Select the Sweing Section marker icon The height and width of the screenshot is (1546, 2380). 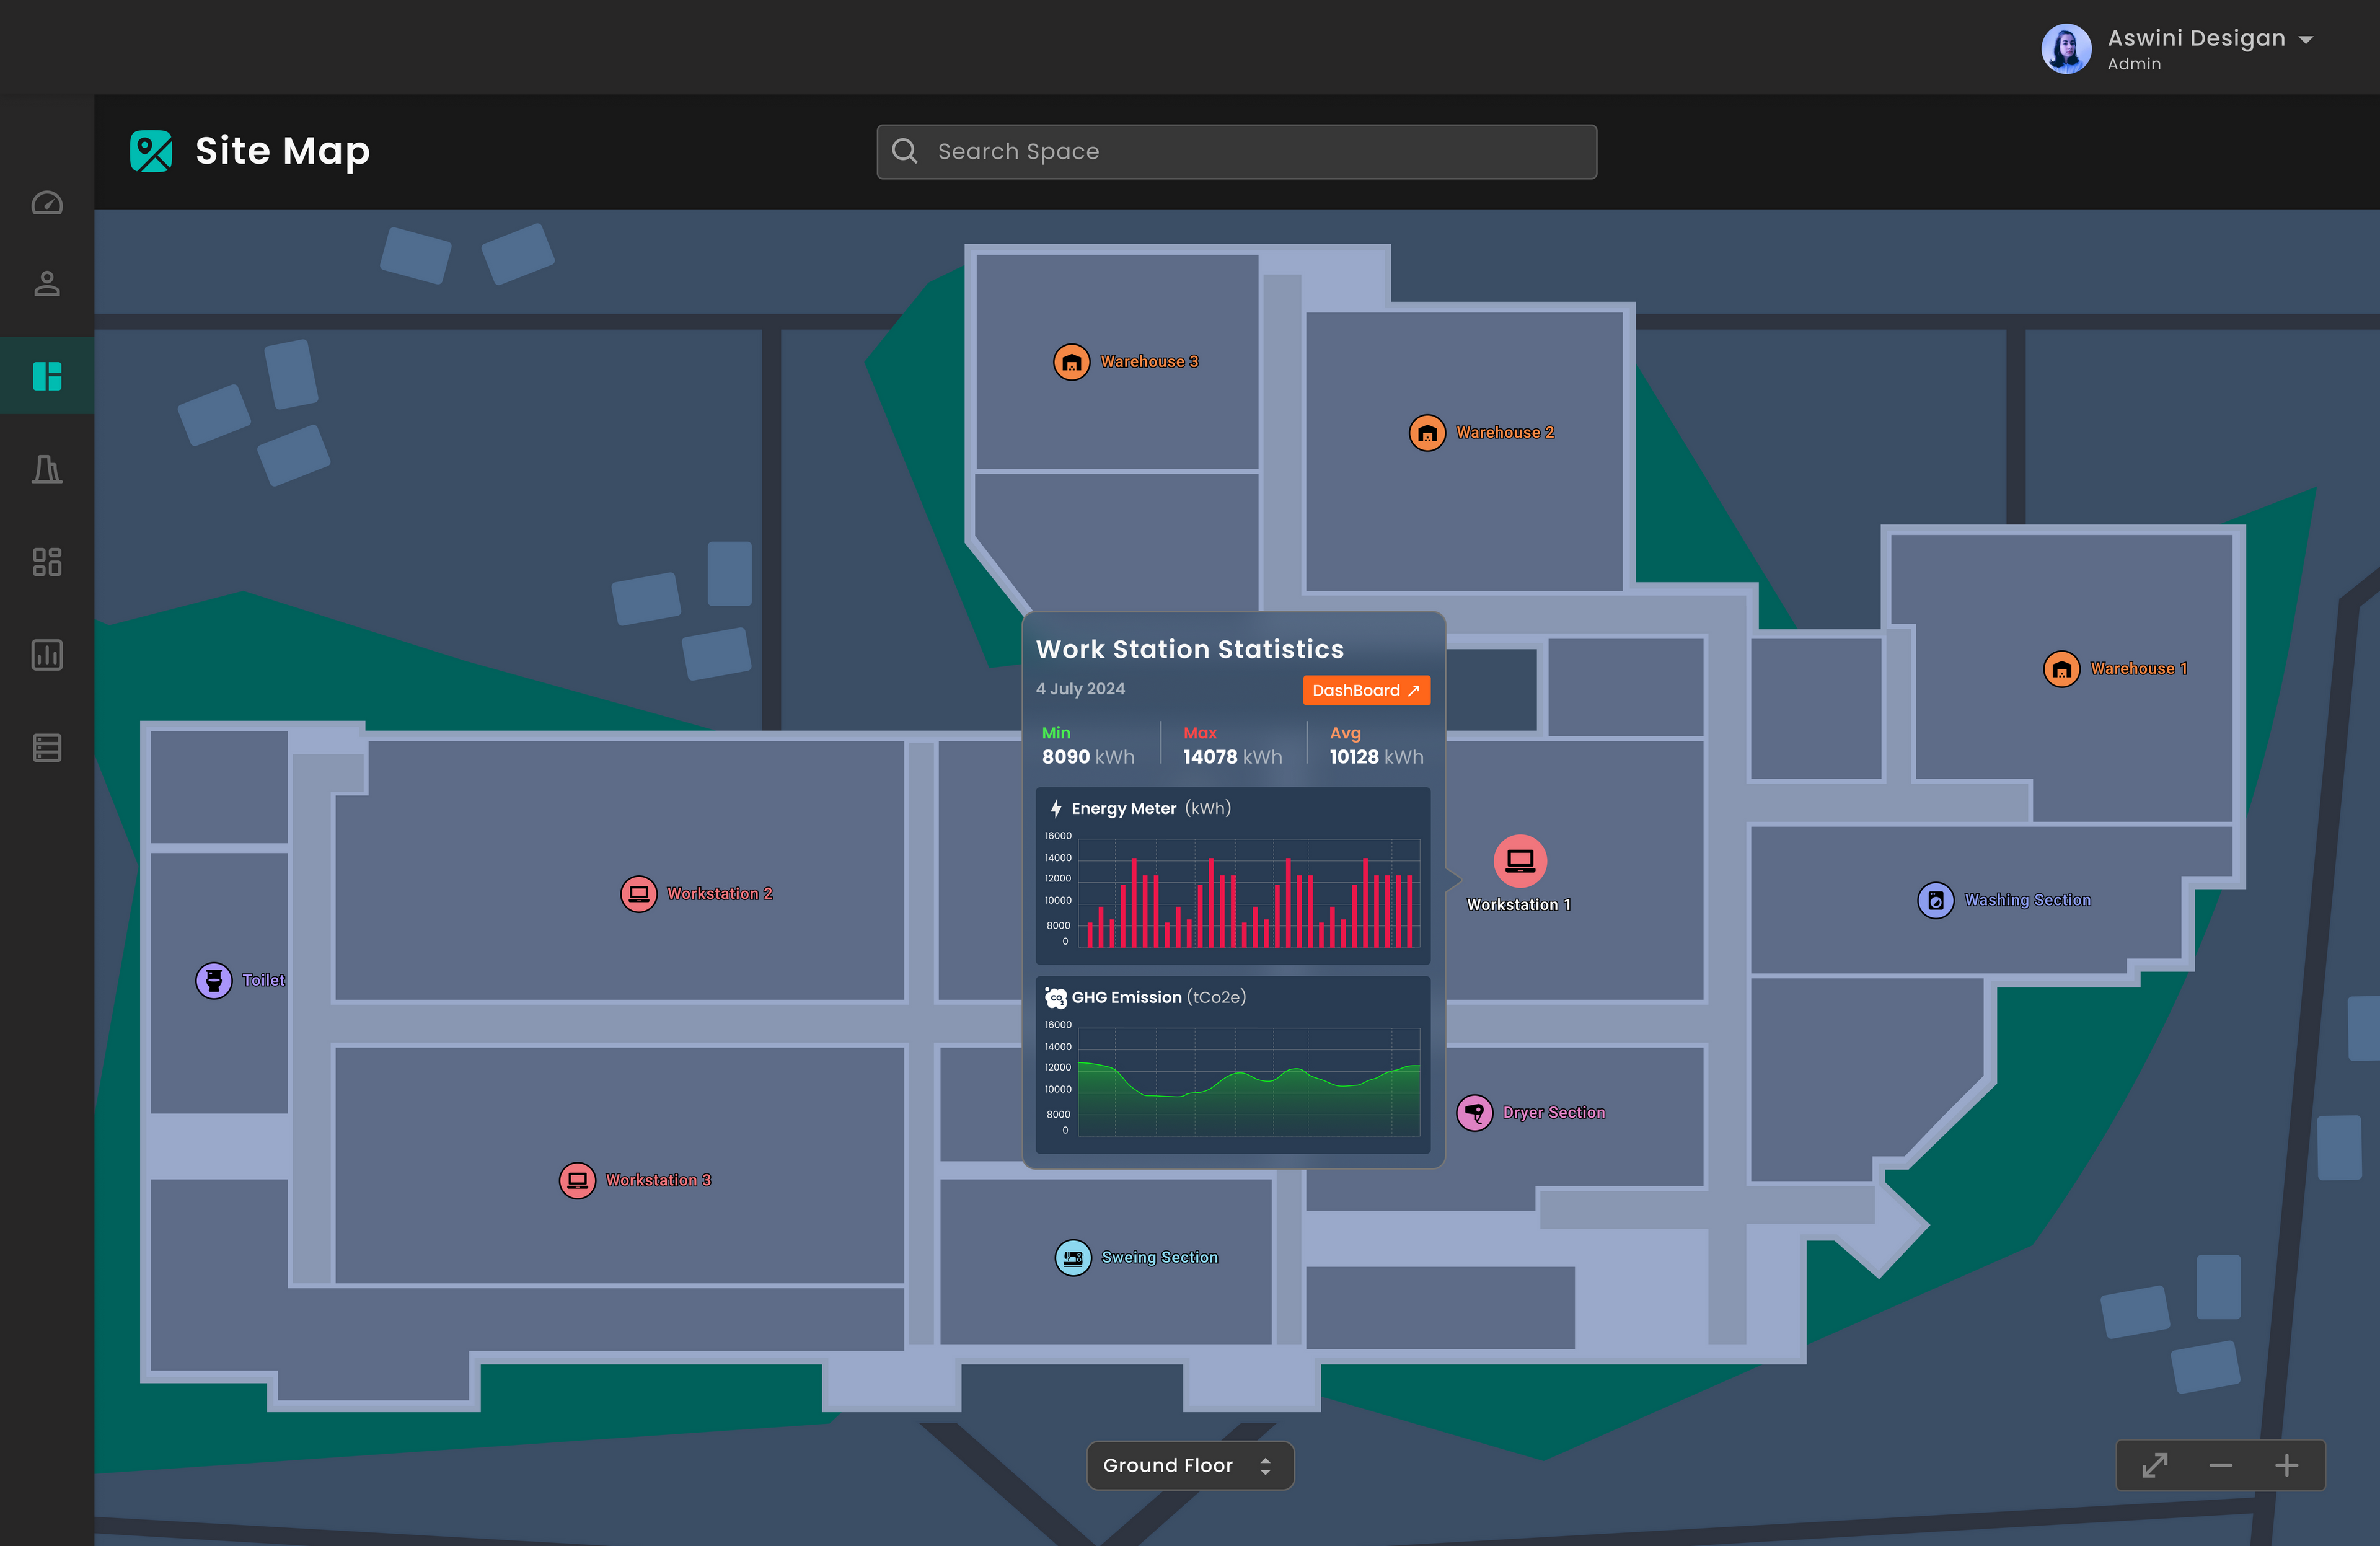click(1073, 1258)
